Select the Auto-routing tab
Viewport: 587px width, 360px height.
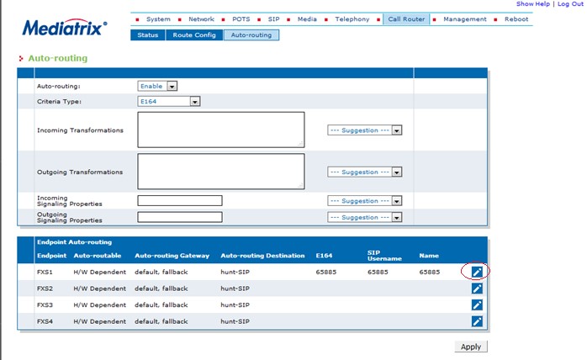coord(251,34)
